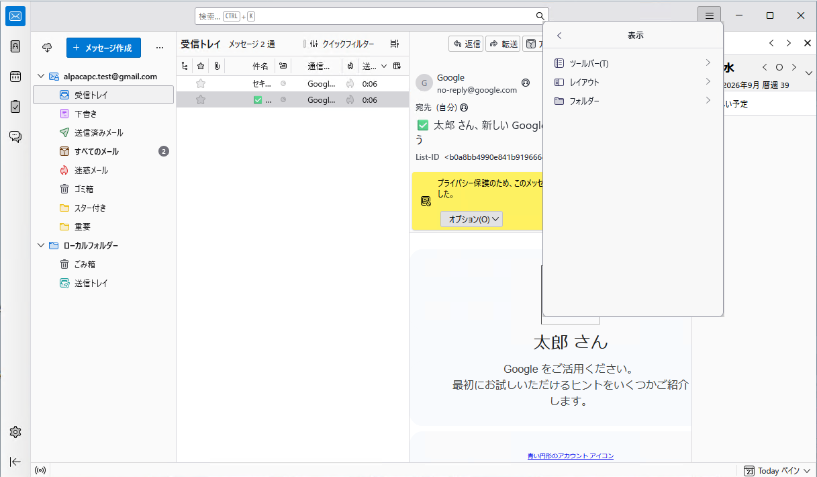This screenshot has width=817, height=477.
Task: Collapse the spaces toolbar
Action: point(15,462)
